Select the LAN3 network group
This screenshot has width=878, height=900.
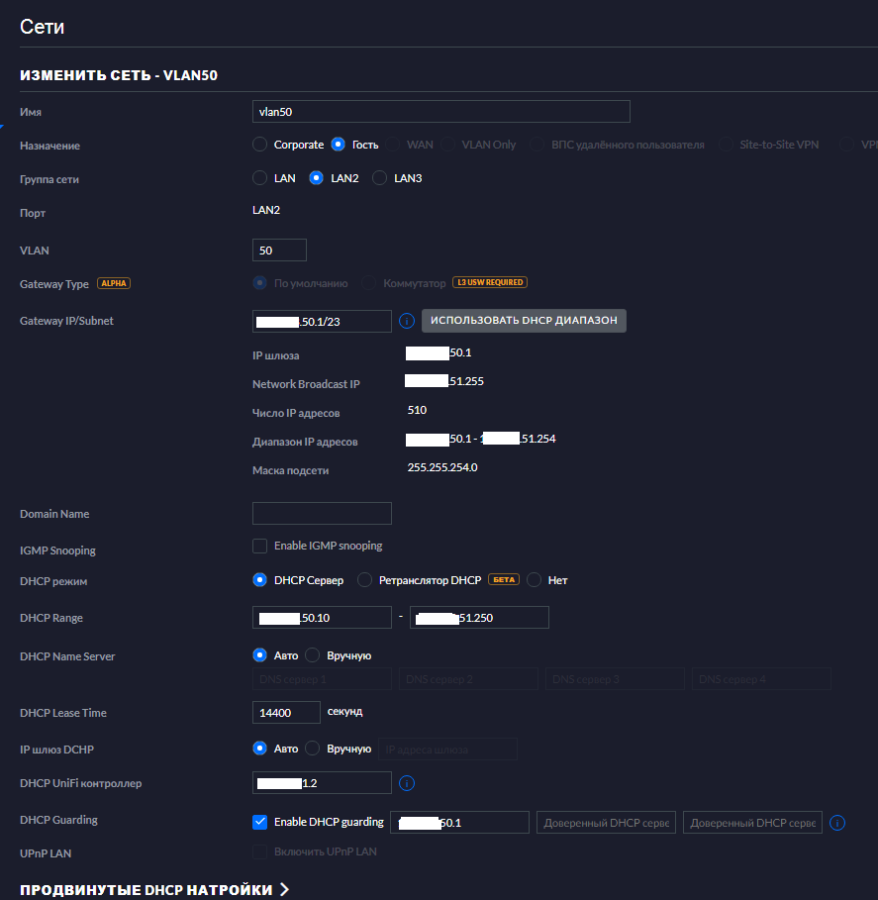coord(380,178)
